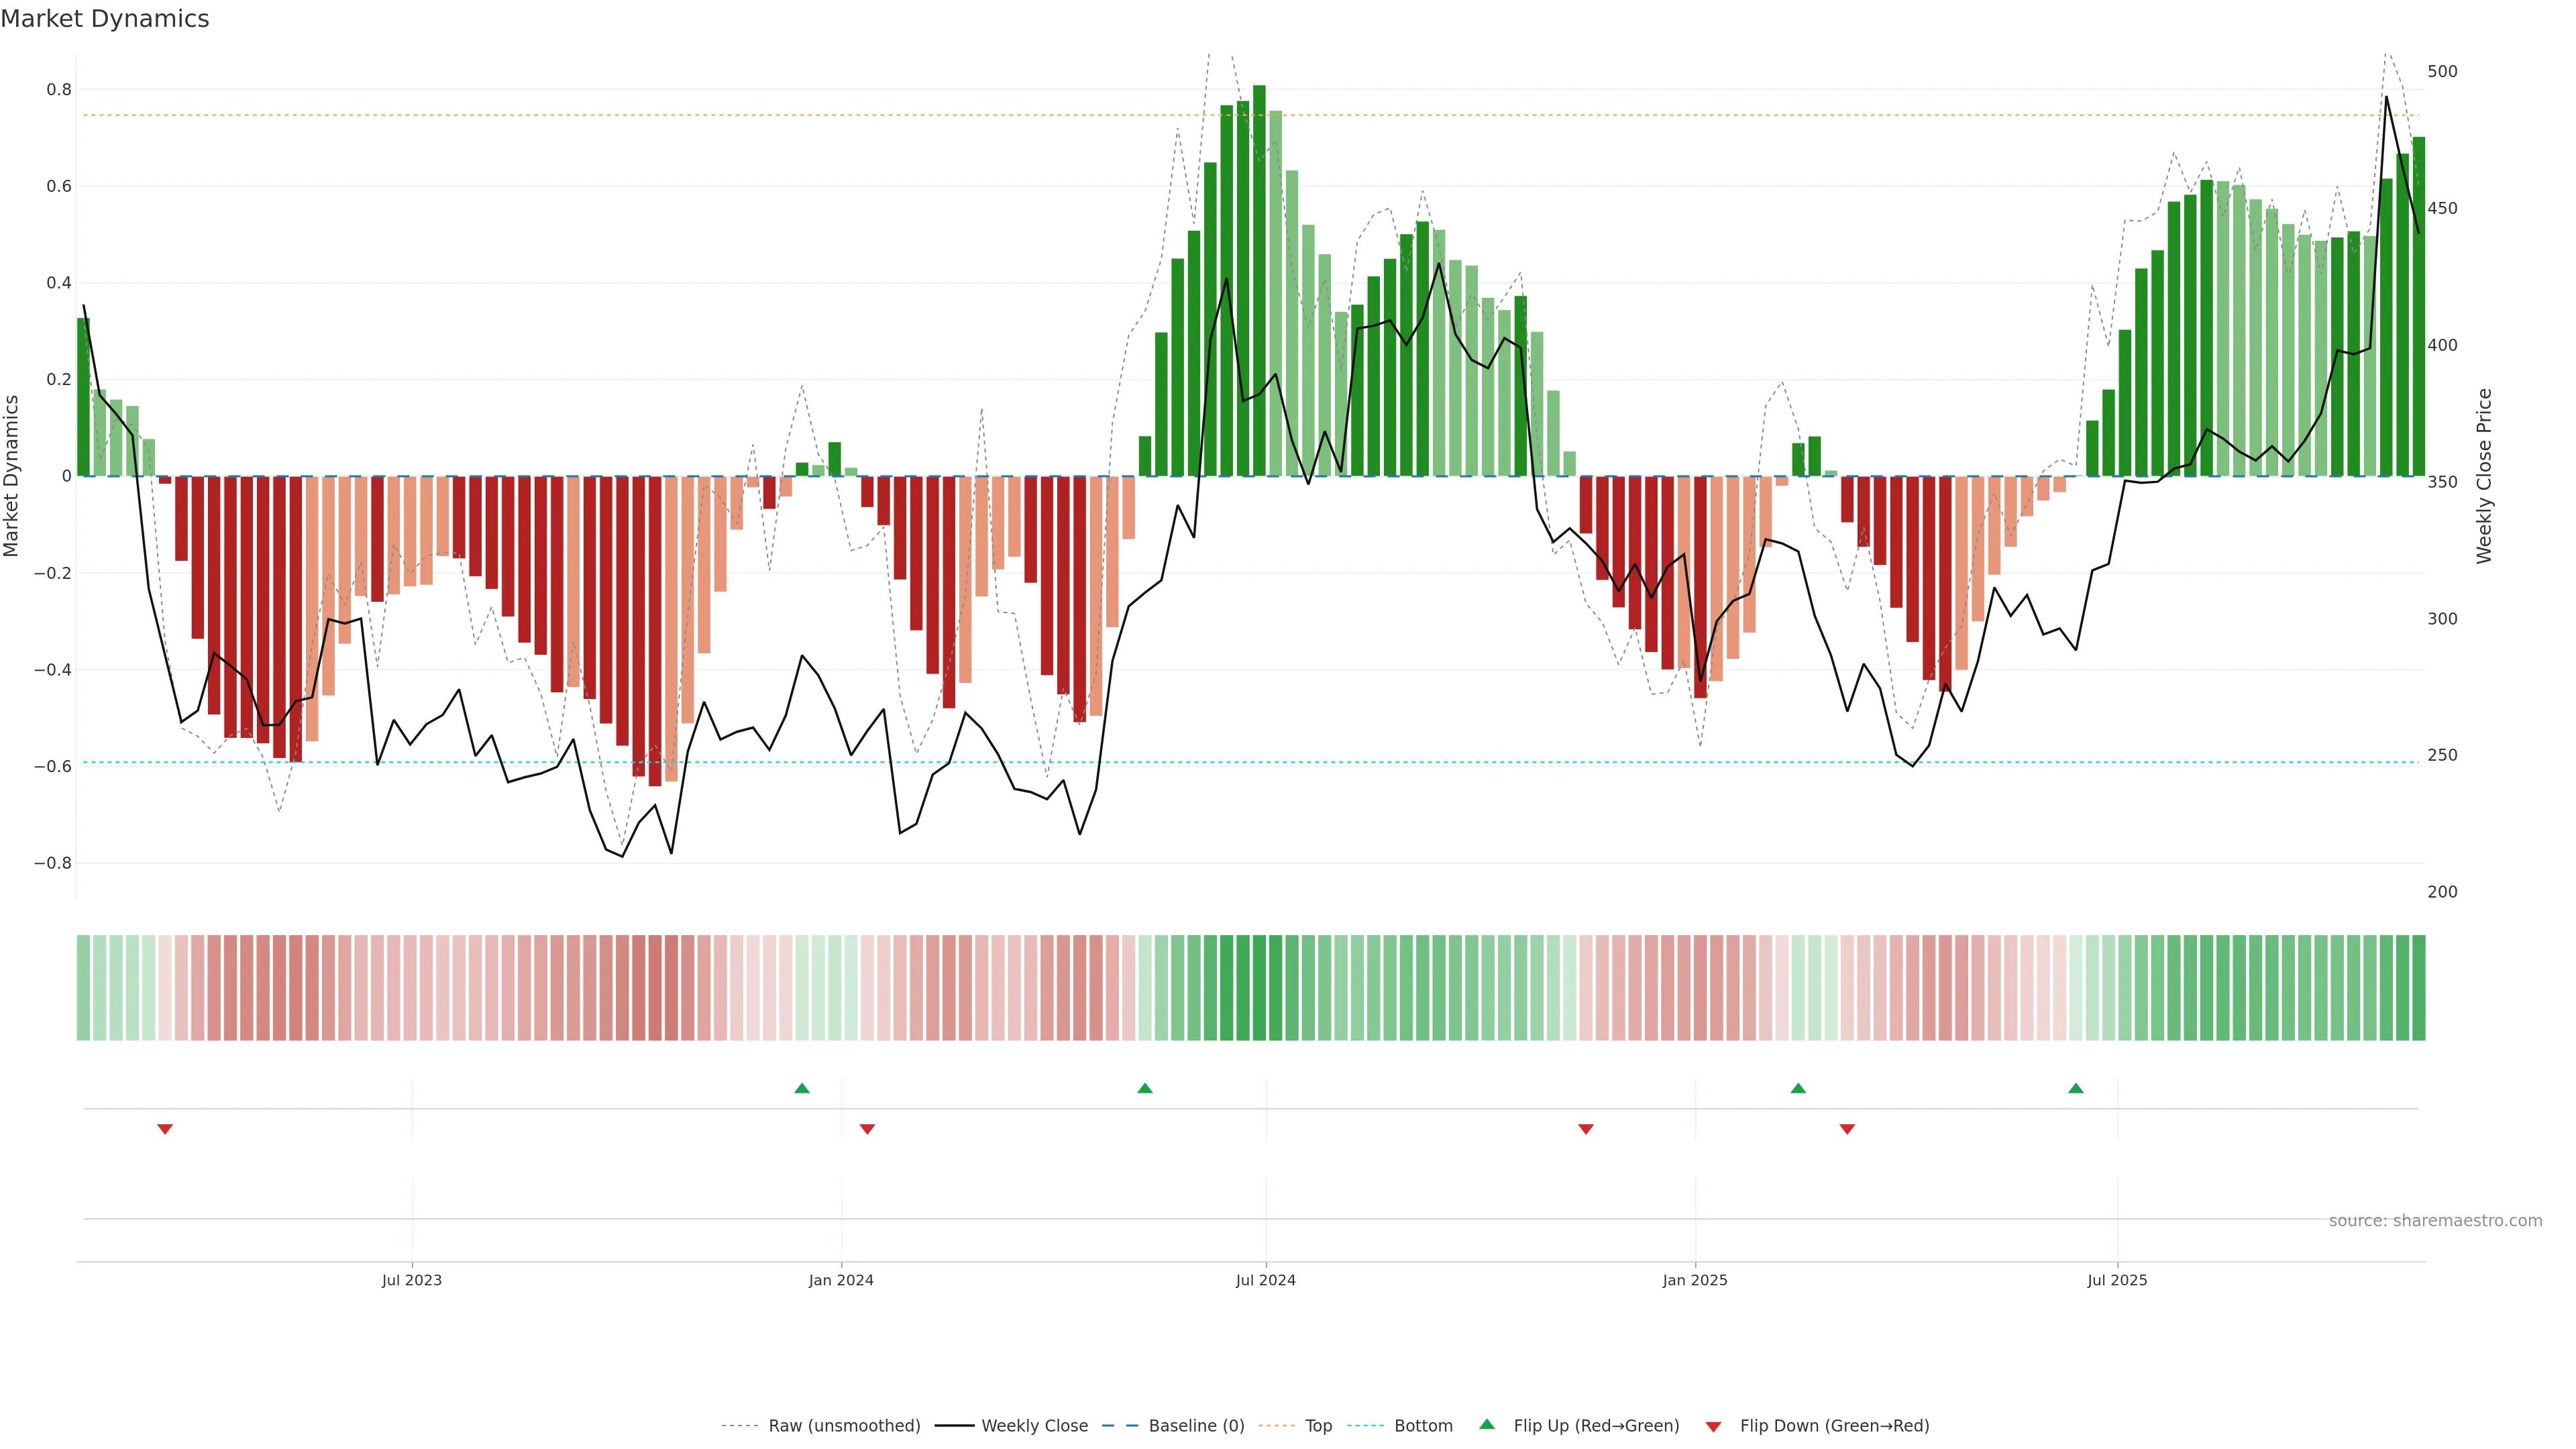Click the green Flip Up marker before Jul 2025
This screenshot has width=2576, height=1449.
point(2076,1088)
